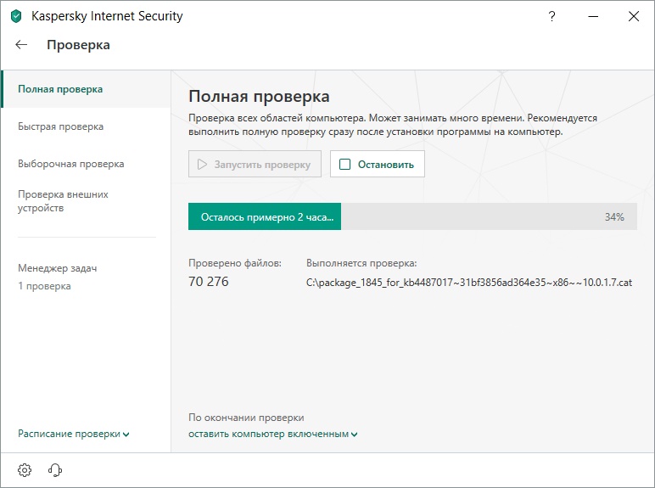Click the 1 проверка label
Screen dimensions: 655x488
[44, 286]
